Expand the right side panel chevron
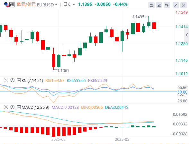The image size is (189, 144). pos(187,35)
